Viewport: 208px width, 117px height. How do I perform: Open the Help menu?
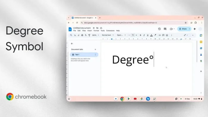pyautogui.click(x=118, y=31)
